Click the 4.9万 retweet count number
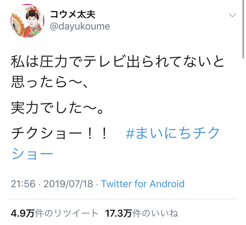Viewport: 246px width, 225px height. [x=23, y=213]
